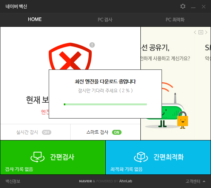Start 간편검사 quick scan
The height and width of the screenshot is (188, 211).
pos(53,157)
